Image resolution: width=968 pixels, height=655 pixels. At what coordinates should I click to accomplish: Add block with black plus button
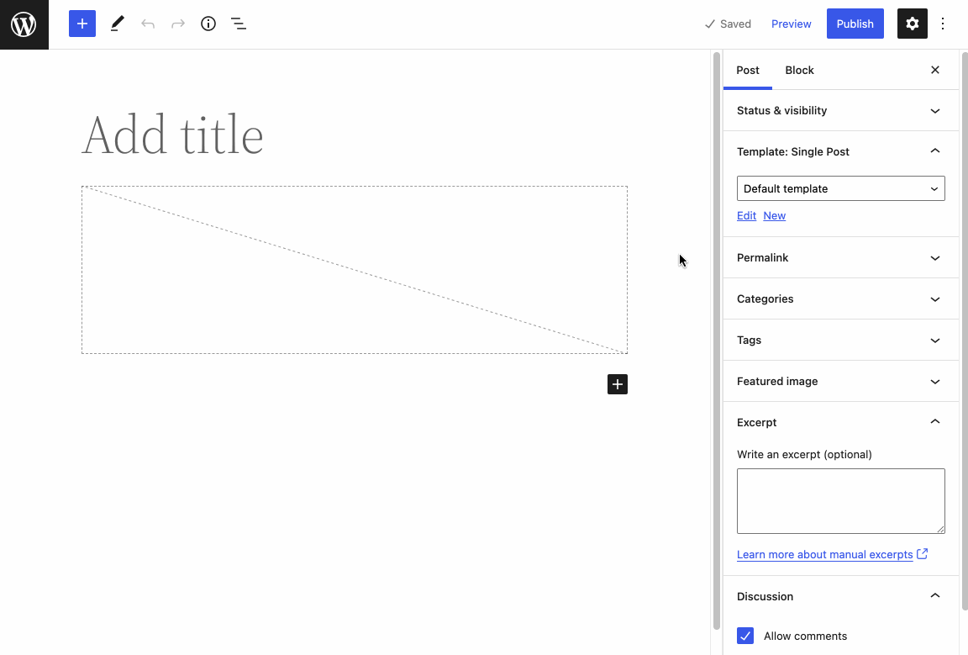click(618, 384)
